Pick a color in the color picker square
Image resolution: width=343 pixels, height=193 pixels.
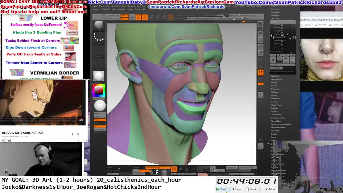click(x=99, y=90)
